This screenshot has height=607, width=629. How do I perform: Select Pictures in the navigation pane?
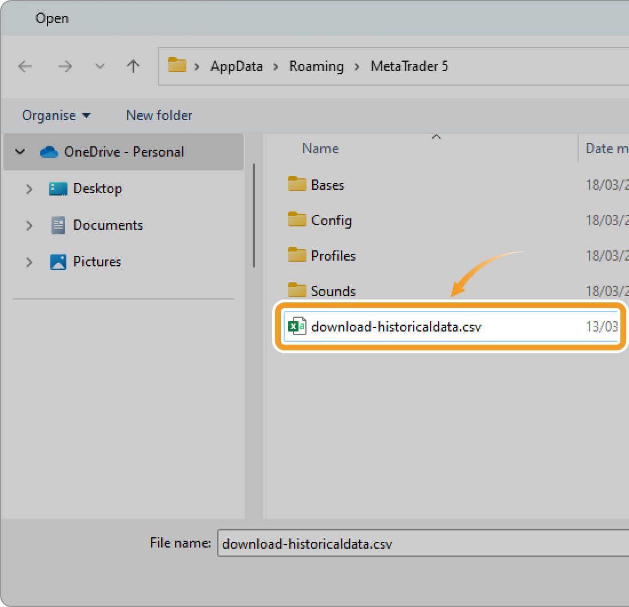[97, 262]
